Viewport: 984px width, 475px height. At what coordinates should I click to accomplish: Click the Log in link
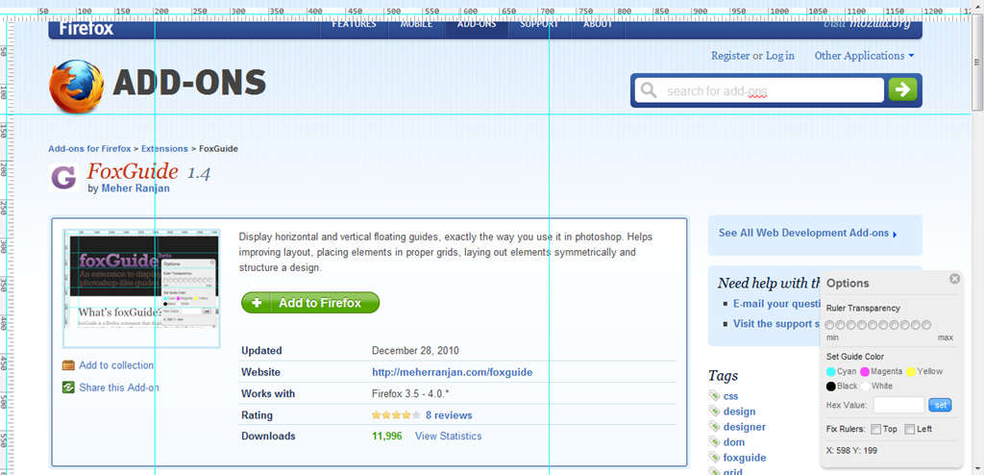tap(780, 56)
